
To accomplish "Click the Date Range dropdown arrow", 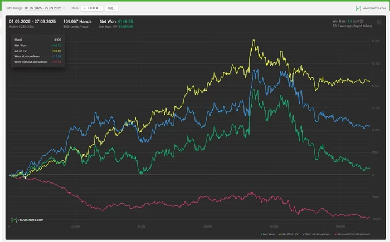I will coord(64,8).
